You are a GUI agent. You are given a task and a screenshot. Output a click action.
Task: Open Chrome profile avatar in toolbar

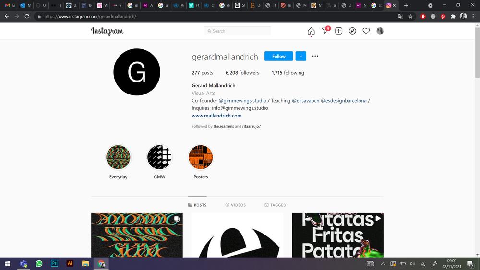click(463, 16)
